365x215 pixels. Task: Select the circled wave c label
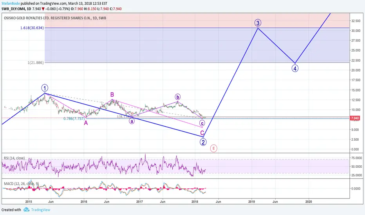click(202, 123)
